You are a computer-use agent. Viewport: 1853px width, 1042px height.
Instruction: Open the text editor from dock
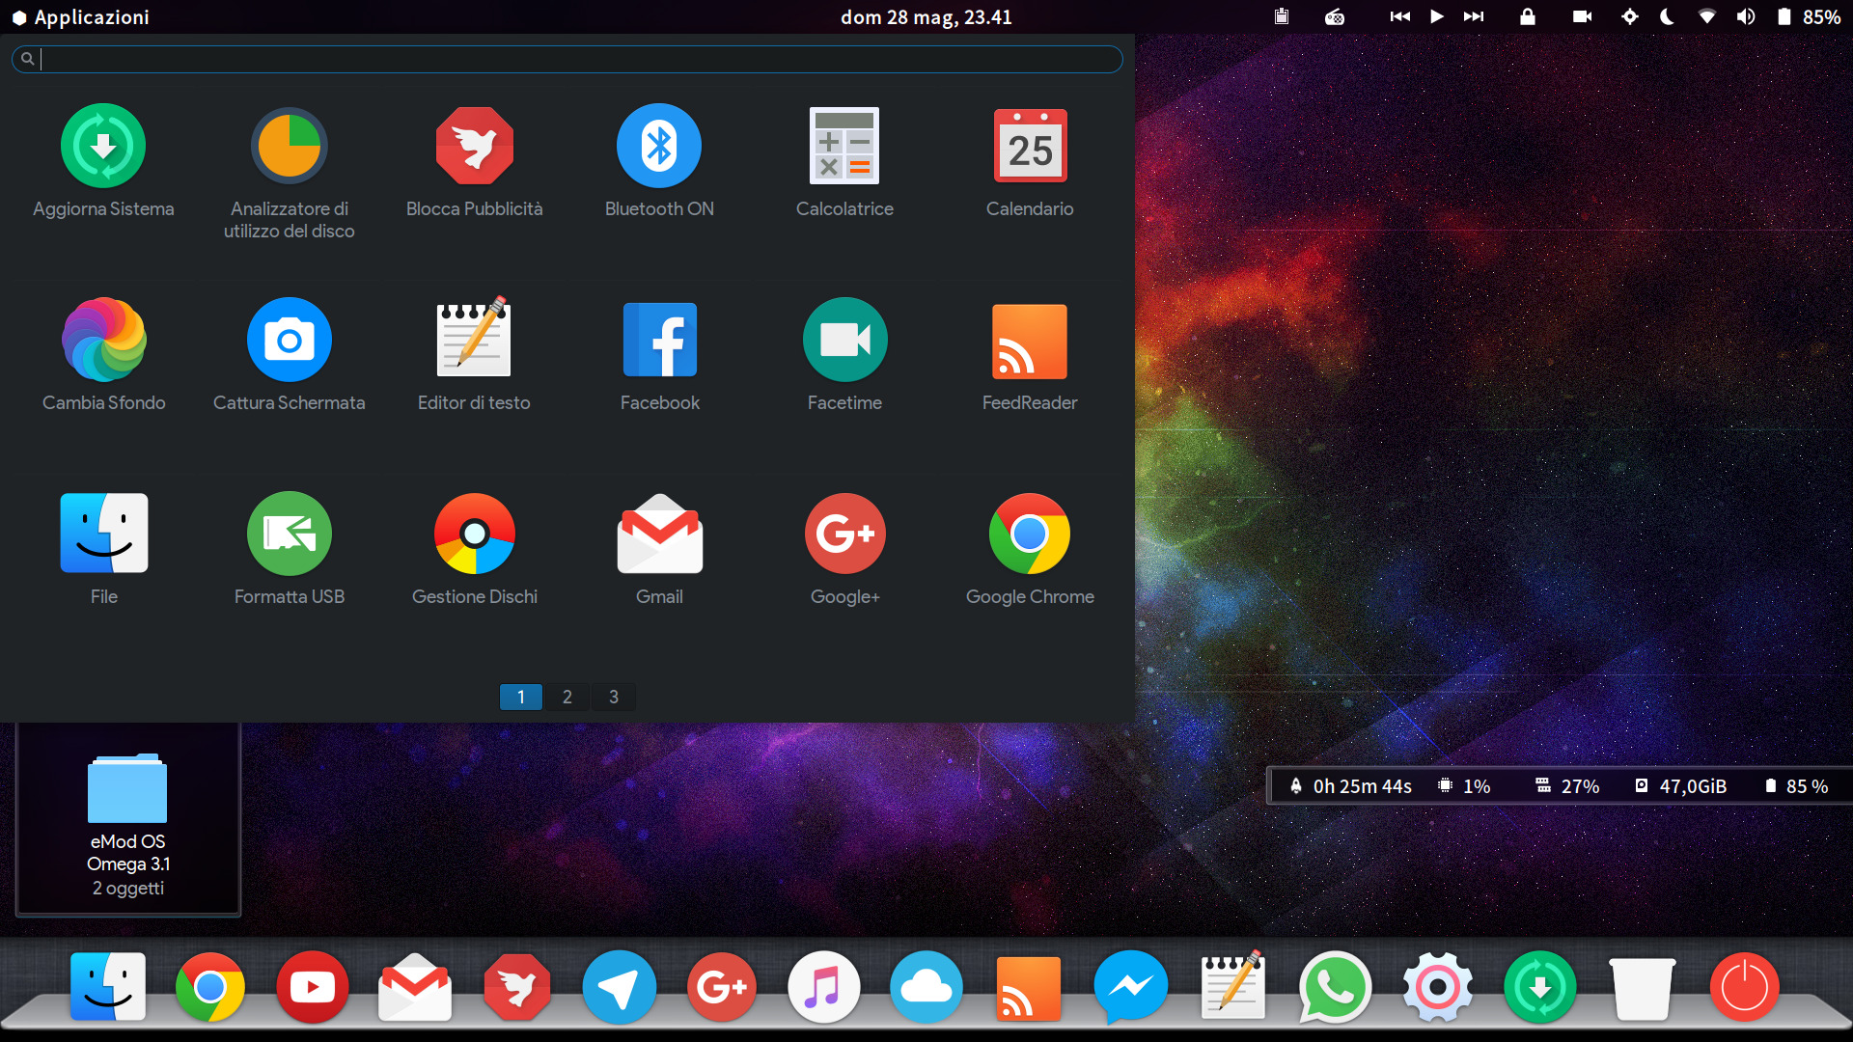click(x=1232, y=984)
